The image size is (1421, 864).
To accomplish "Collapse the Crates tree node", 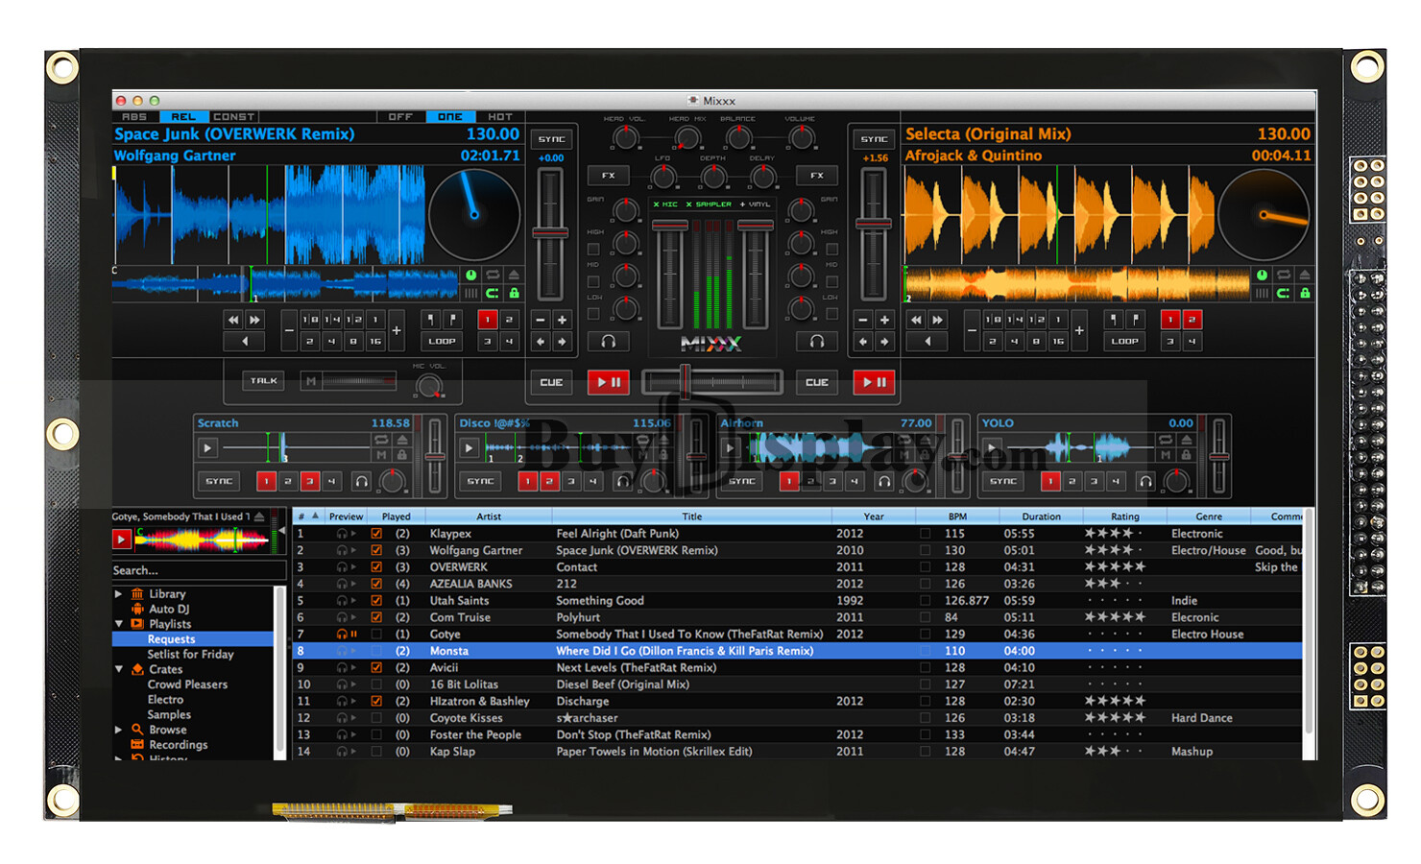I will pos(119,669).
